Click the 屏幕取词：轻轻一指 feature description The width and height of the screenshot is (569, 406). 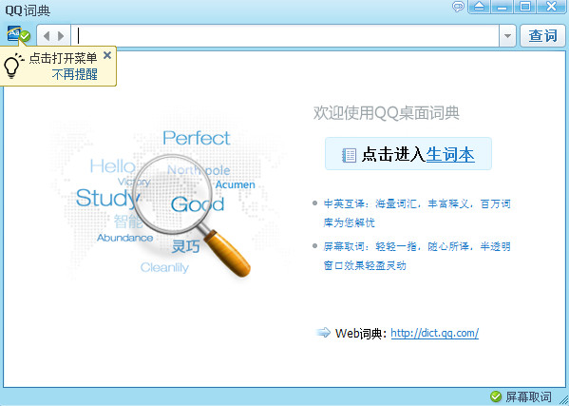coord(417,256)
